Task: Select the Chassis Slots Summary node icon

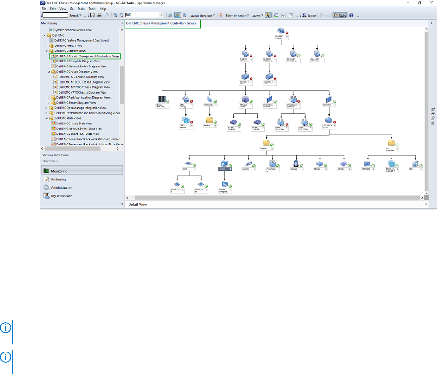Action: (x=162, y=100)
